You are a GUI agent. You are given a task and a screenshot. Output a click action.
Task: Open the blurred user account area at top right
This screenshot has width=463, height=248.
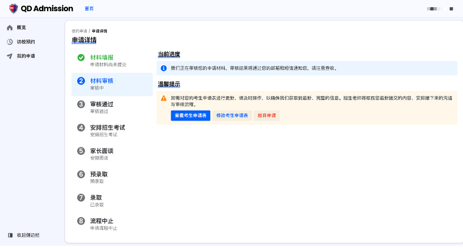click(440, 9)
